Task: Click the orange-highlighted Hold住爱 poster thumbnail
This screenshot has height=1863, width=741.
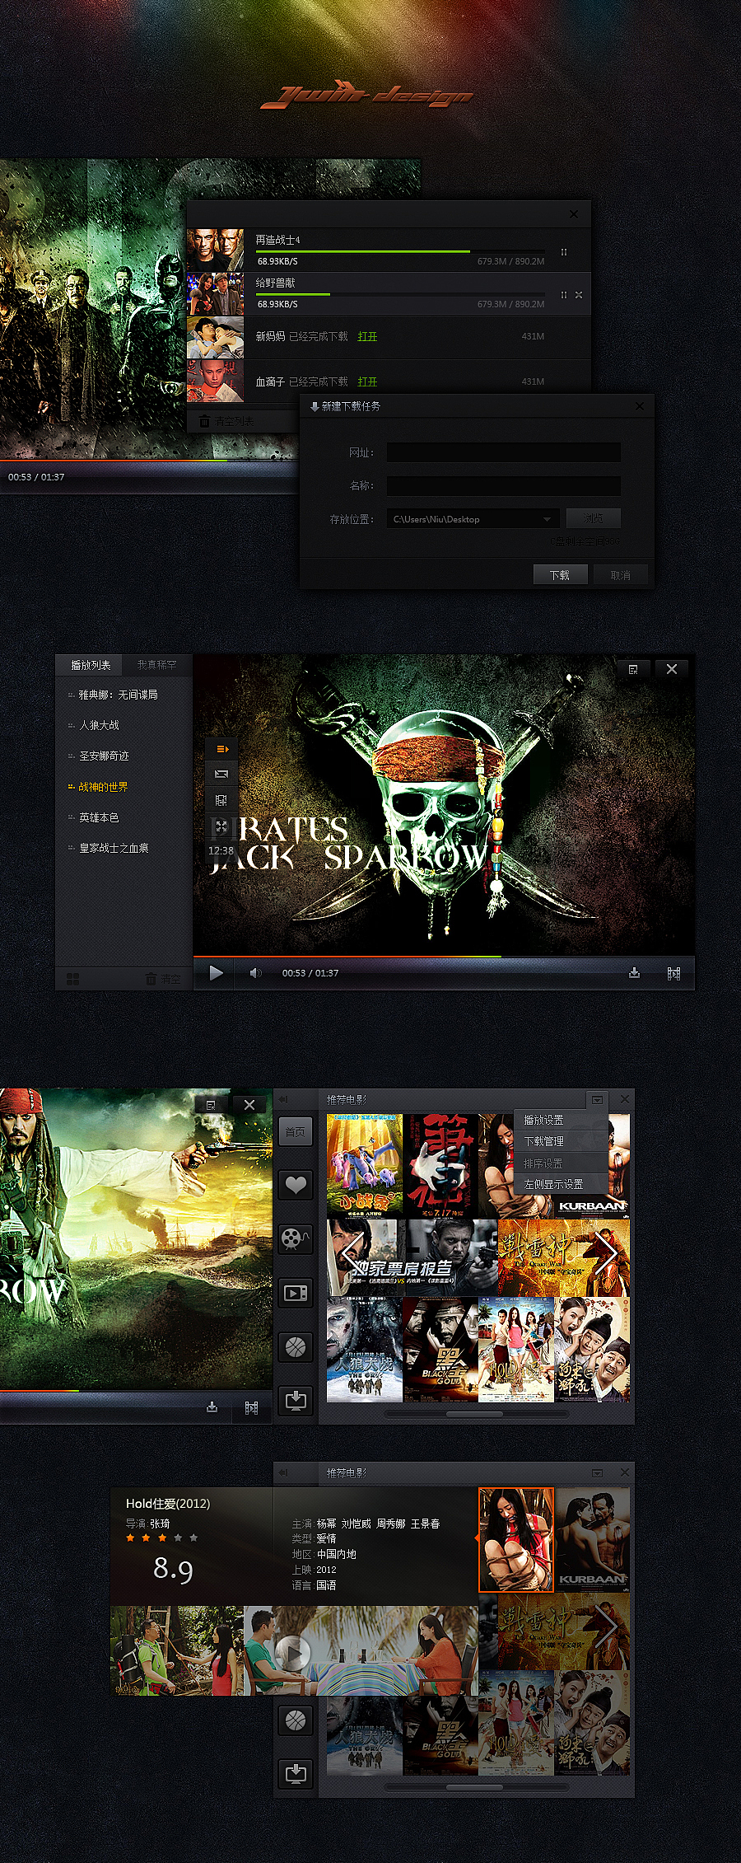Action: click(x=516, y=1539)
